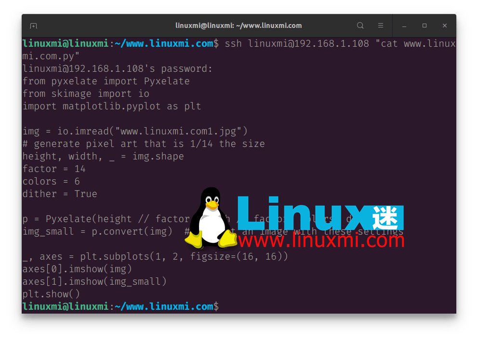Click 'img_small = p.convert(img)' text

(x=97, y=231)
